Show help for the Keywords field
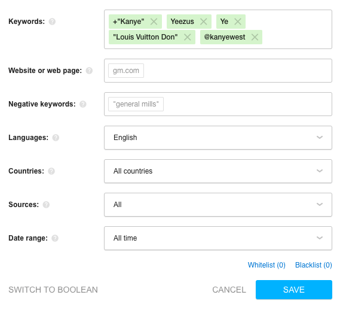 pos(52,22)
